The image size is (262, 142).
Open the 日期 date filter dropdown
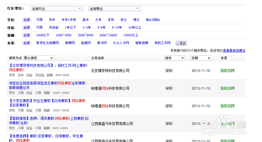pos(201,58)
